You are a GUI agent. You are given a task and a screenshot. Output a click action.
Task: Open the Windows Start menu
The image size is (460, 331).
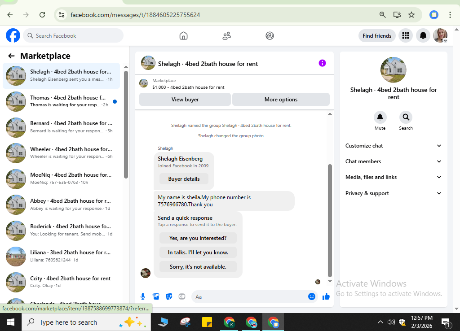pos(11,322)
